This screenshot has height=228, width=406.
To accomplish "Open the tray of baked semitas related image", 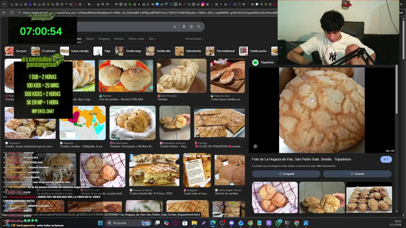I will click(369, 197).
